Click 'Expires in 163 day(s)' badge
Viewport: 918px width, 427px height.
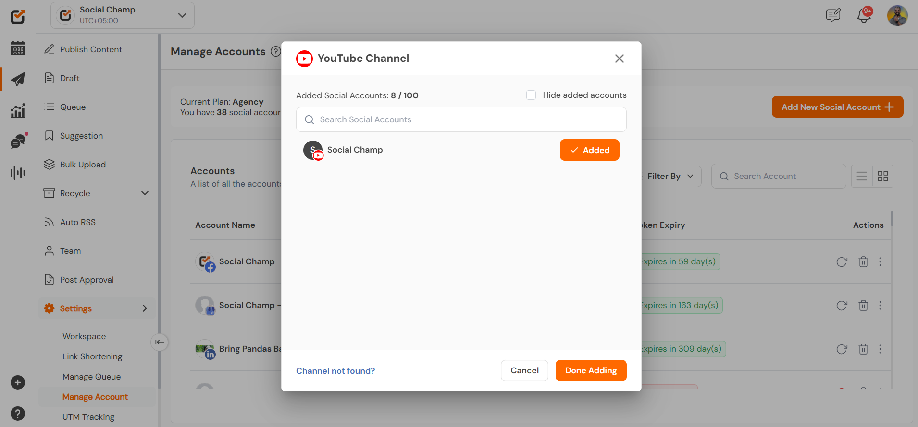click(681, 306)
